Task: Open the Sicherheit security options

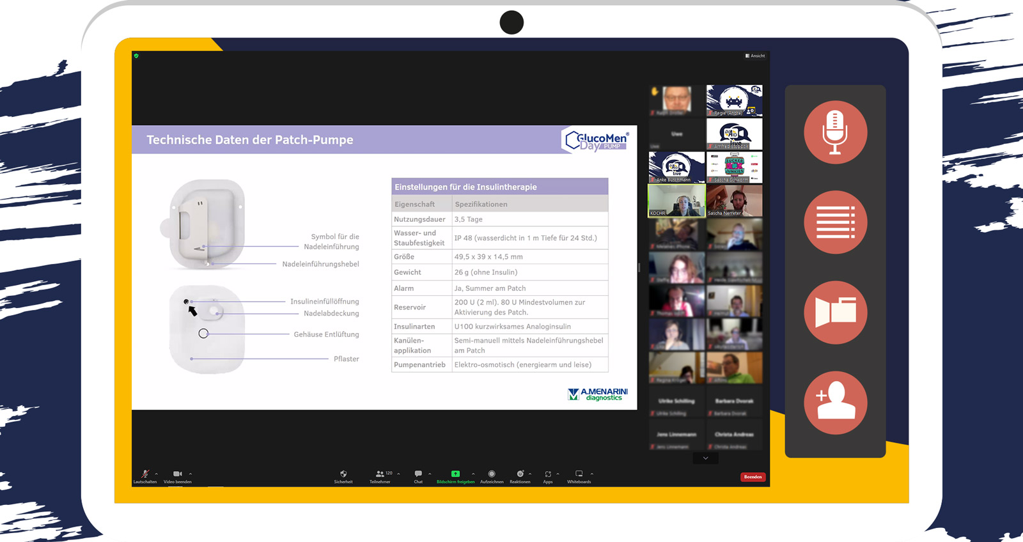Action: coord(343,476)
